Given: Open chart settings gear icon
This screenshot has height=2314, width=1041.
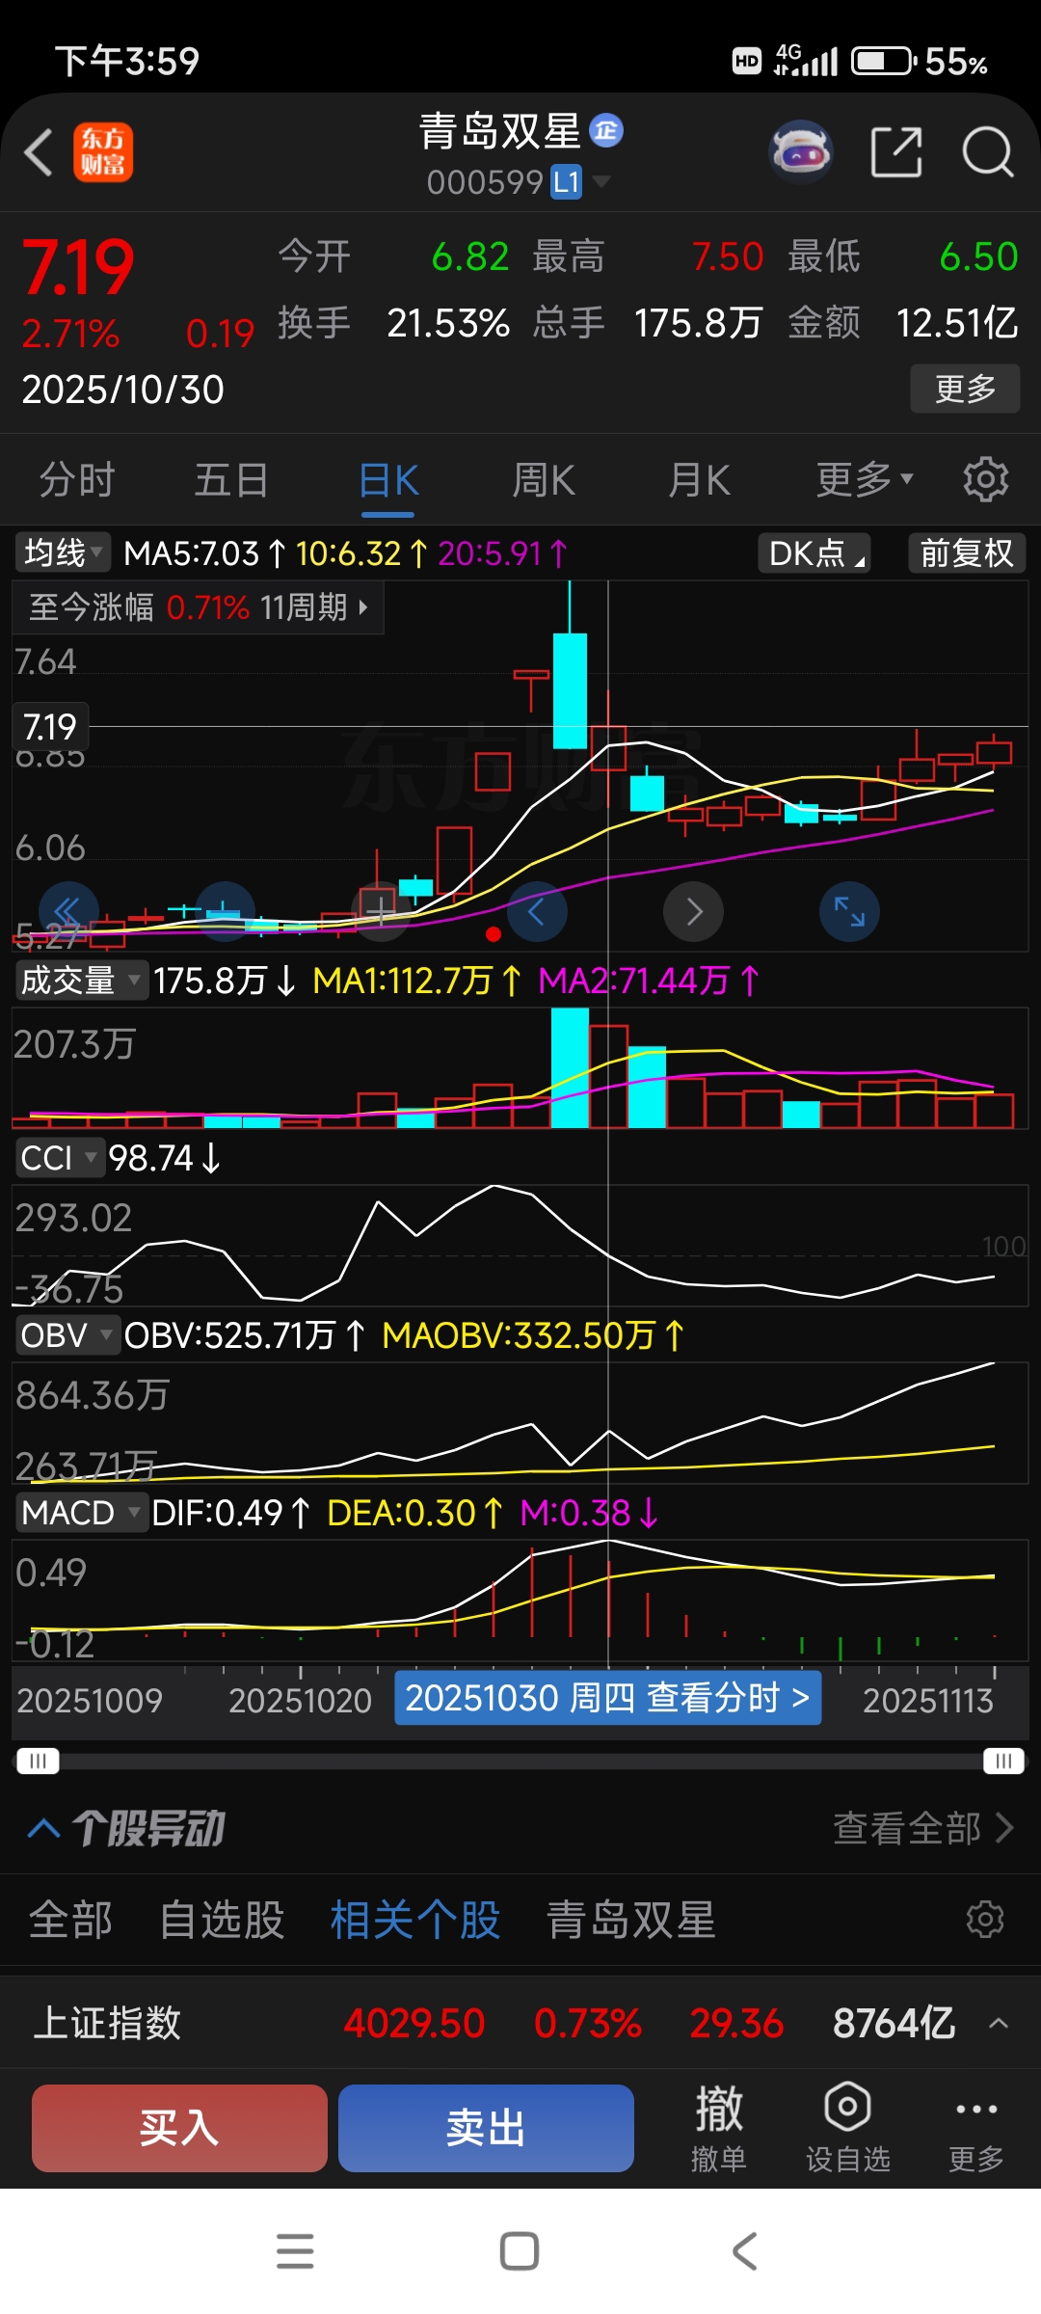Looking at the screenshot, I should [x=986, y=479].
